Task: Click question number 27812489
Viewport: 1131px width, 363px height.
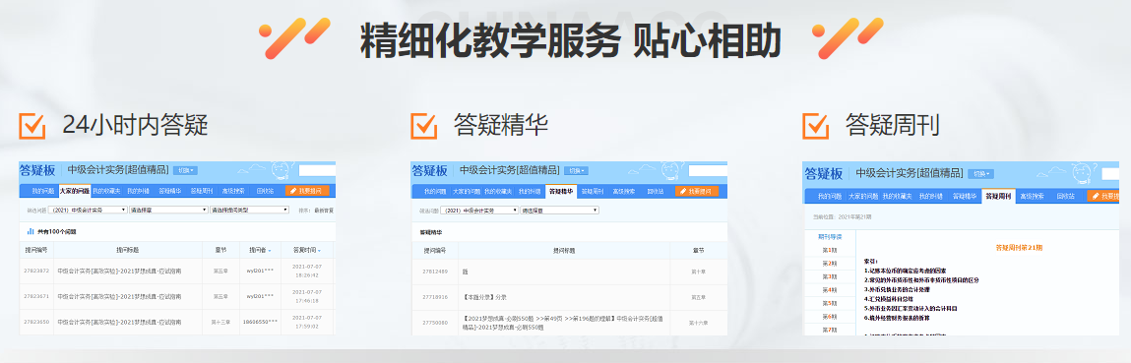Action: point(435,272)
